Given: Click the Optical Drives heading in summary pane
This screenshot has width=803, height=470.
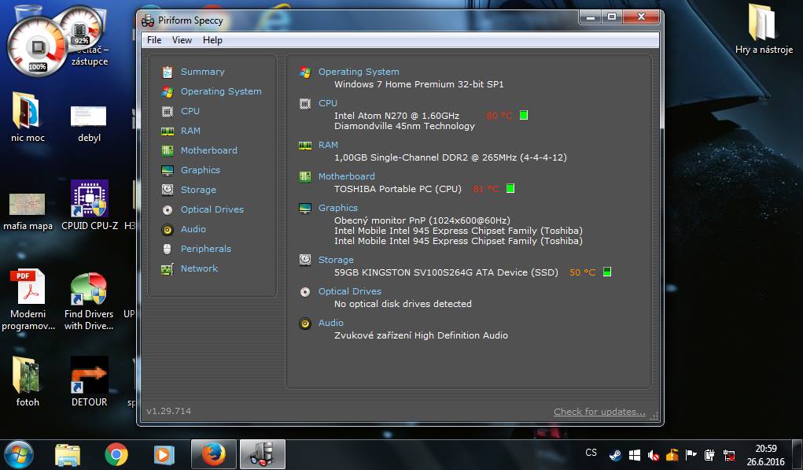Looking at the screenshot, I should coord(350,291).
